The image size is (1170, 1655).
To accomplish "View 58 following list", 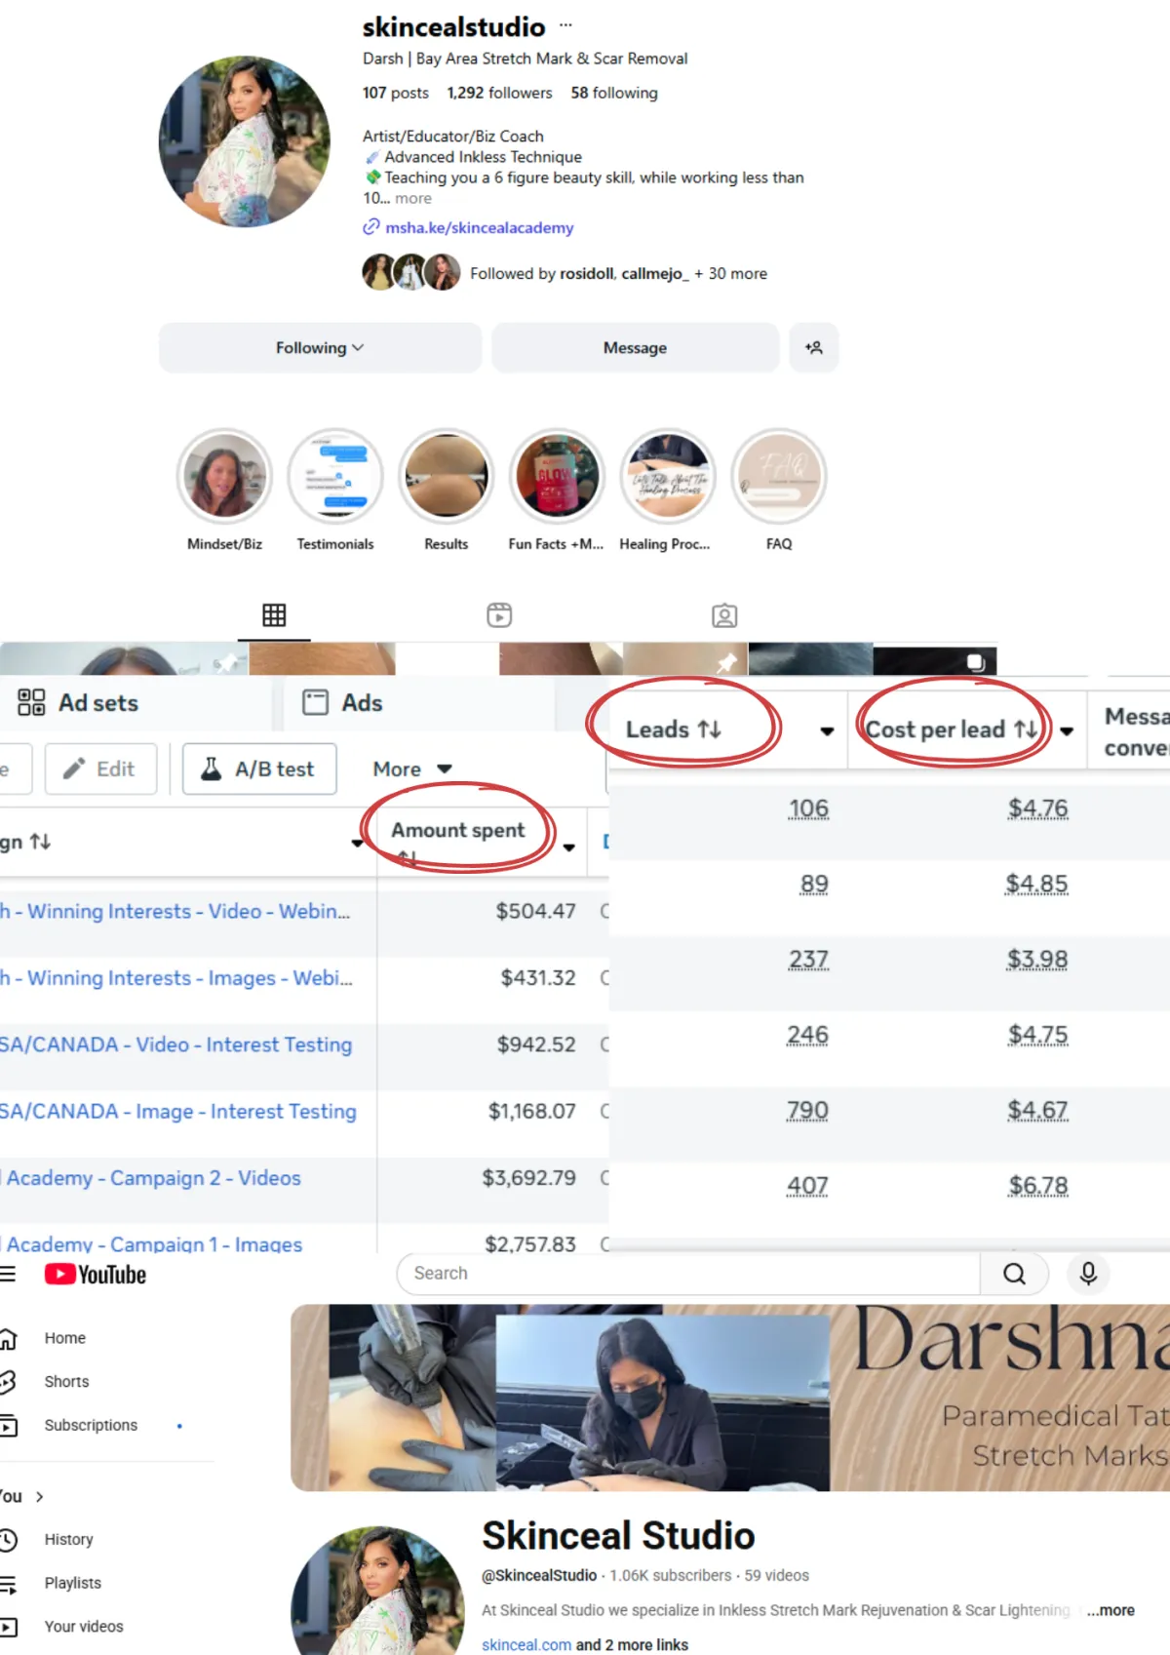I will tap(614, 93).
